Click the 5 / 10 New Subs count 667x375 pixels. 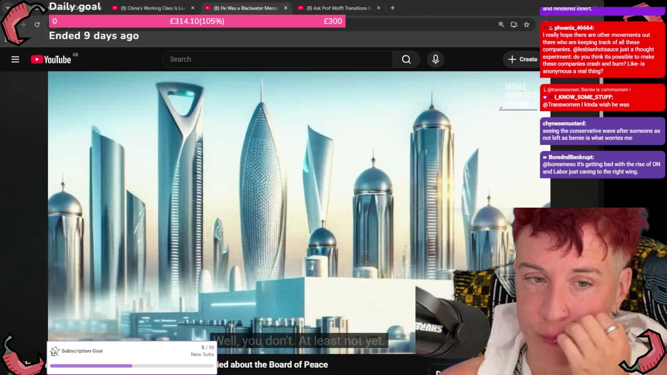click(x=203, y=351)
